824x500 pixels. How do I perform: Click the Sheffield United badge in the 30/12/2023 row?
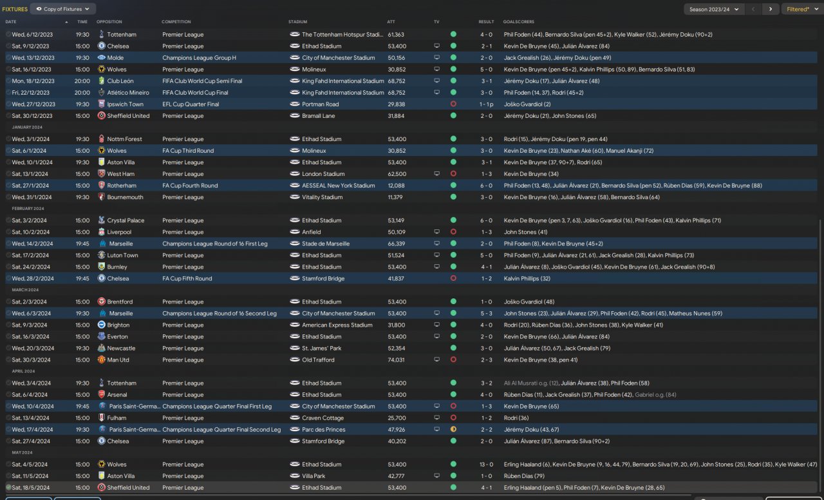click(x=101, y=116)
